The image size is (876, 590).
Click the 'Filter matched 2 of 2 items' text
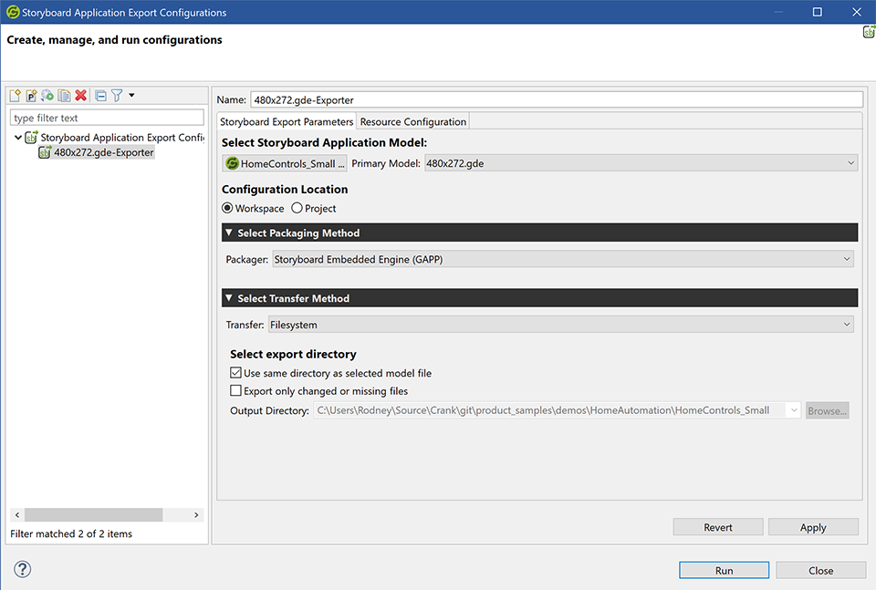[x=71, y=533]
